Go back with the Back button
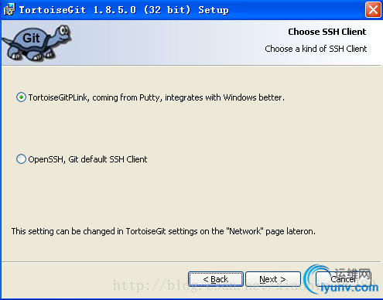383x300 pixels. coord(216,279)
